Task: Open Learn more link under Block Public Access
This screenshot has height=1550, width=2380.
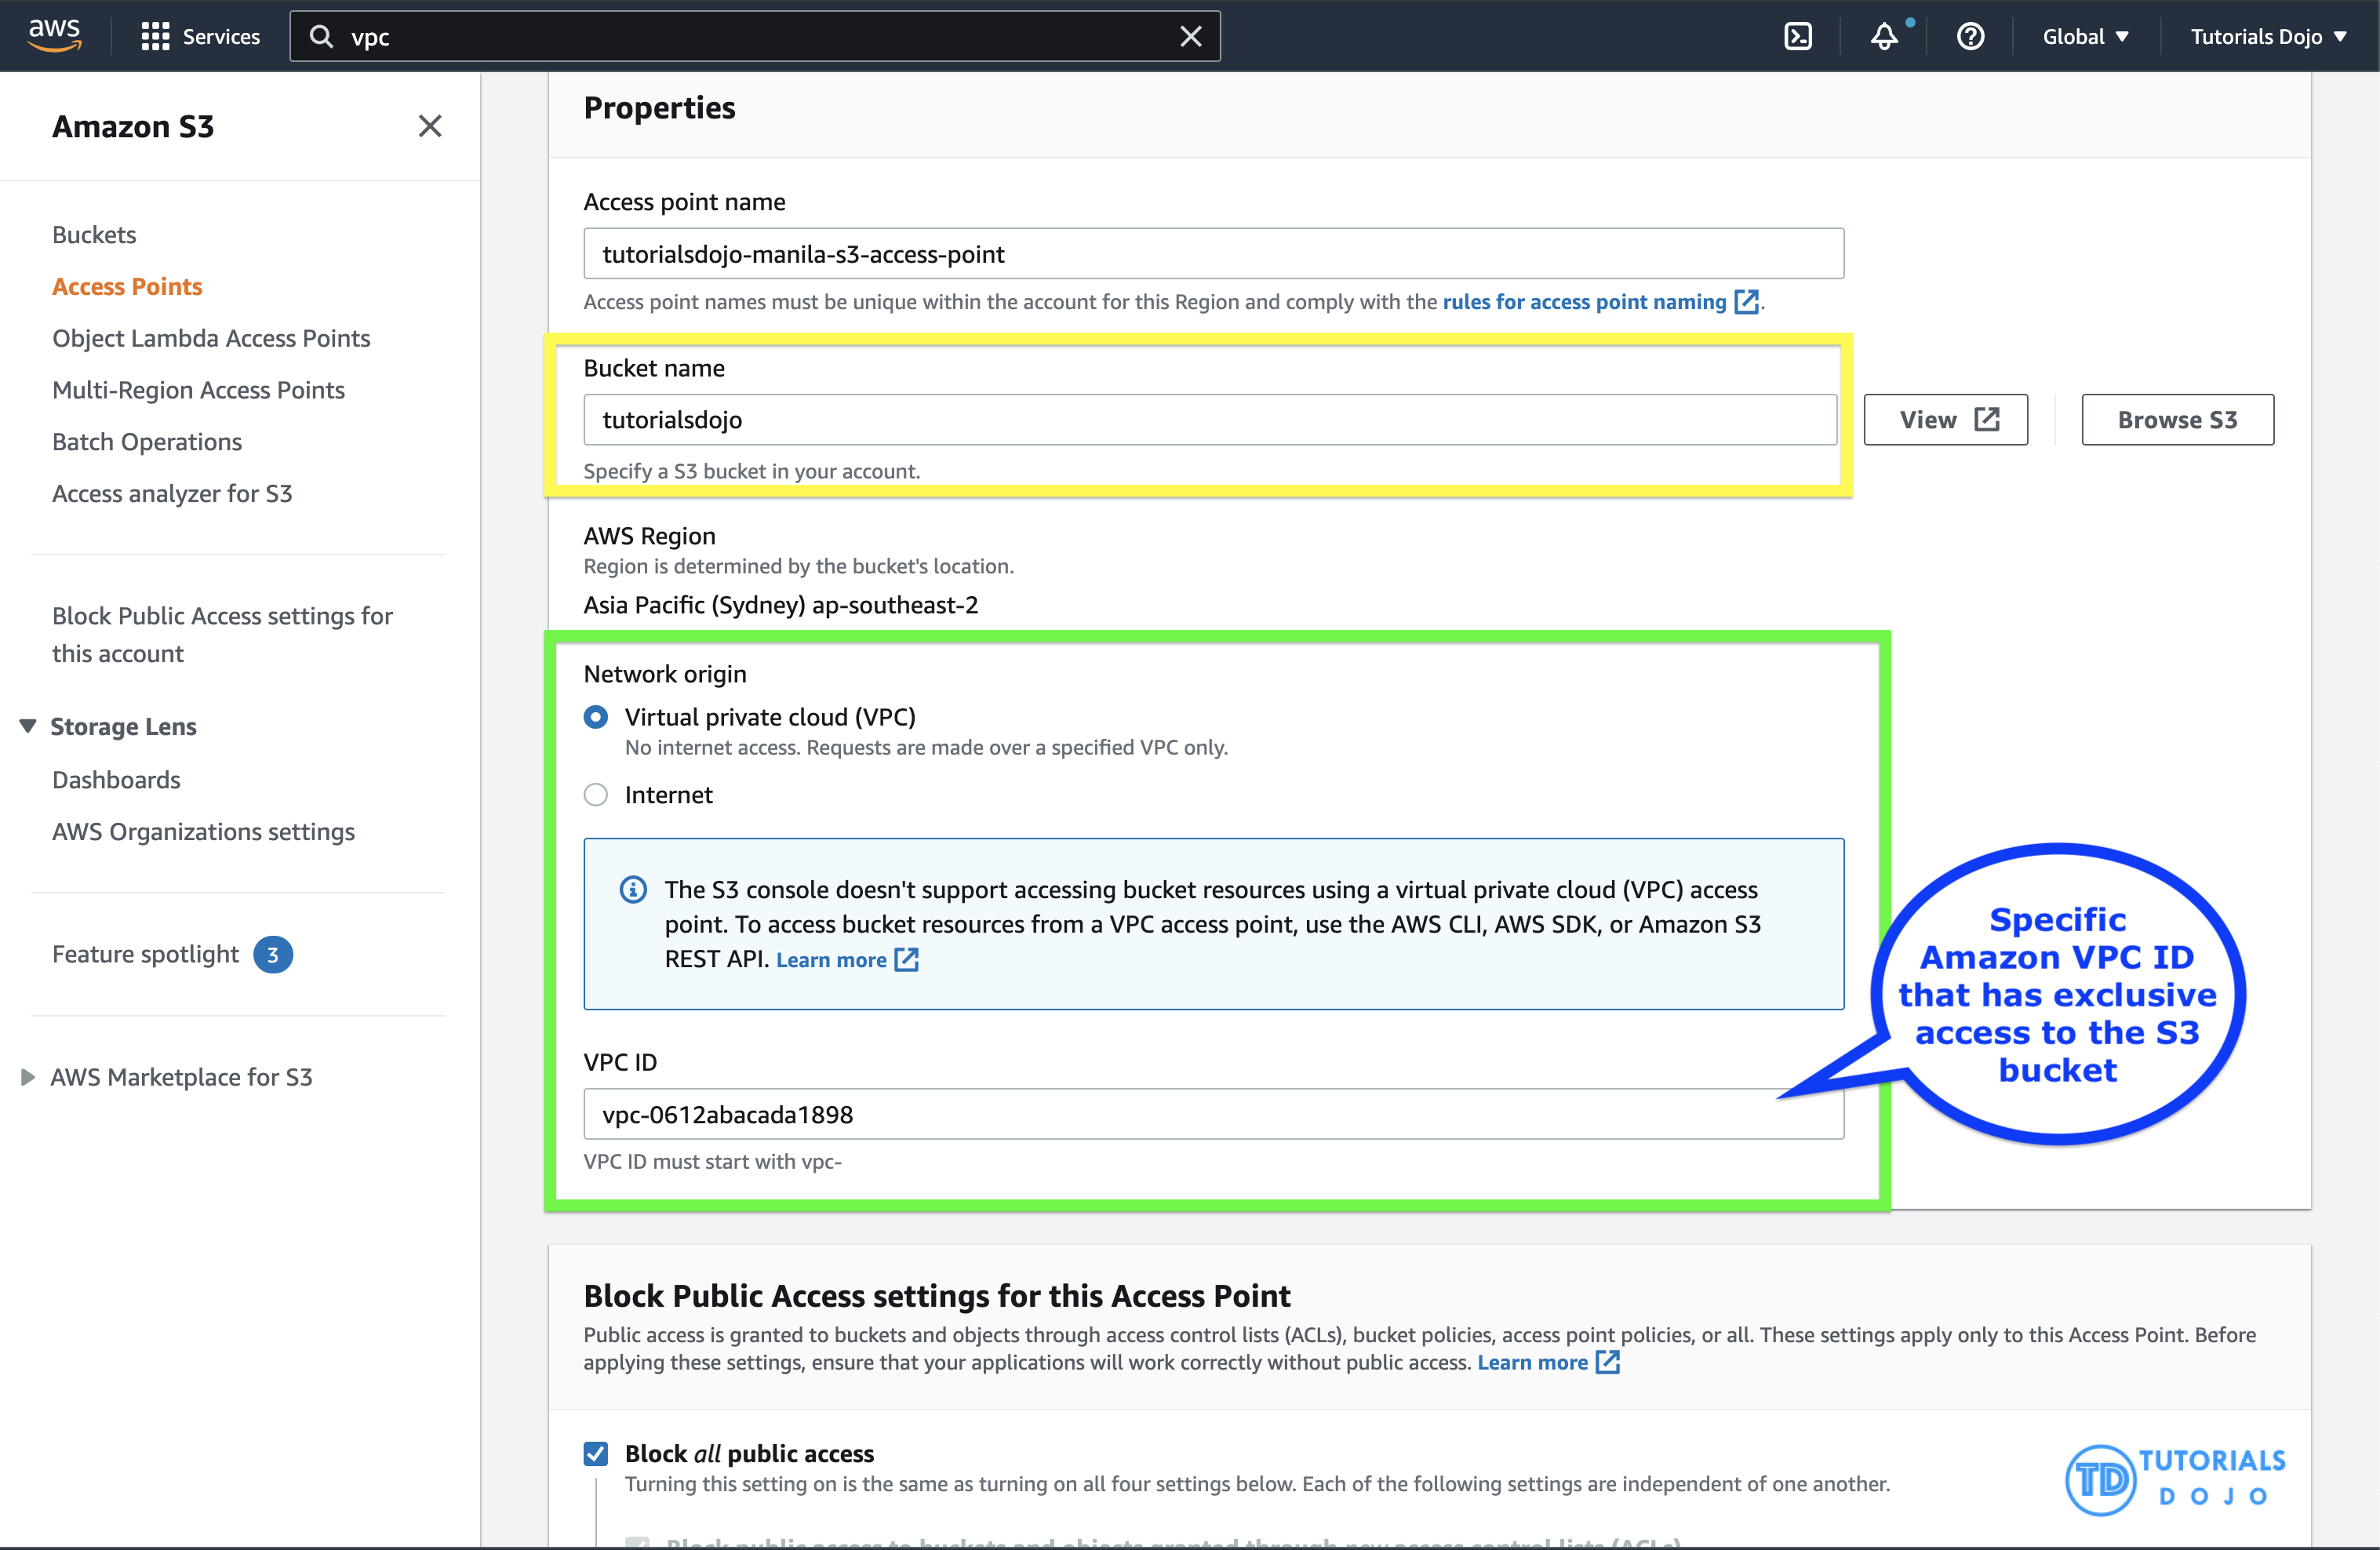Action: (x=1548, y=1362)
